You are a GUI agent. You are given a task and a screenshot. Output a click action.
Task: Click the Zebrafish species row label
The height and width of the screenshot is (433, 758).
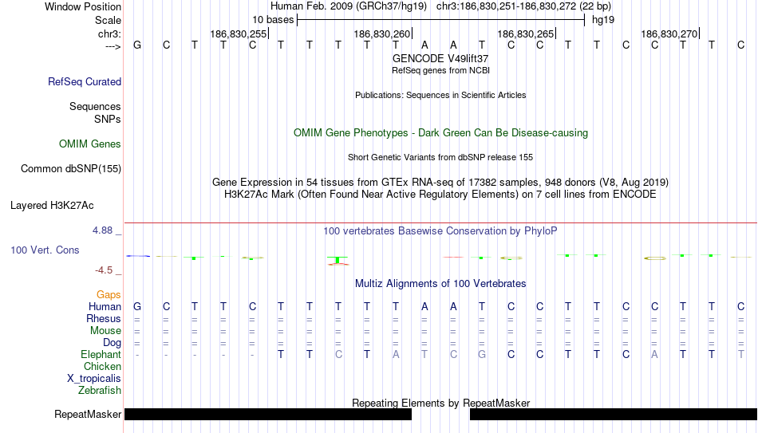tap(100, 390)
